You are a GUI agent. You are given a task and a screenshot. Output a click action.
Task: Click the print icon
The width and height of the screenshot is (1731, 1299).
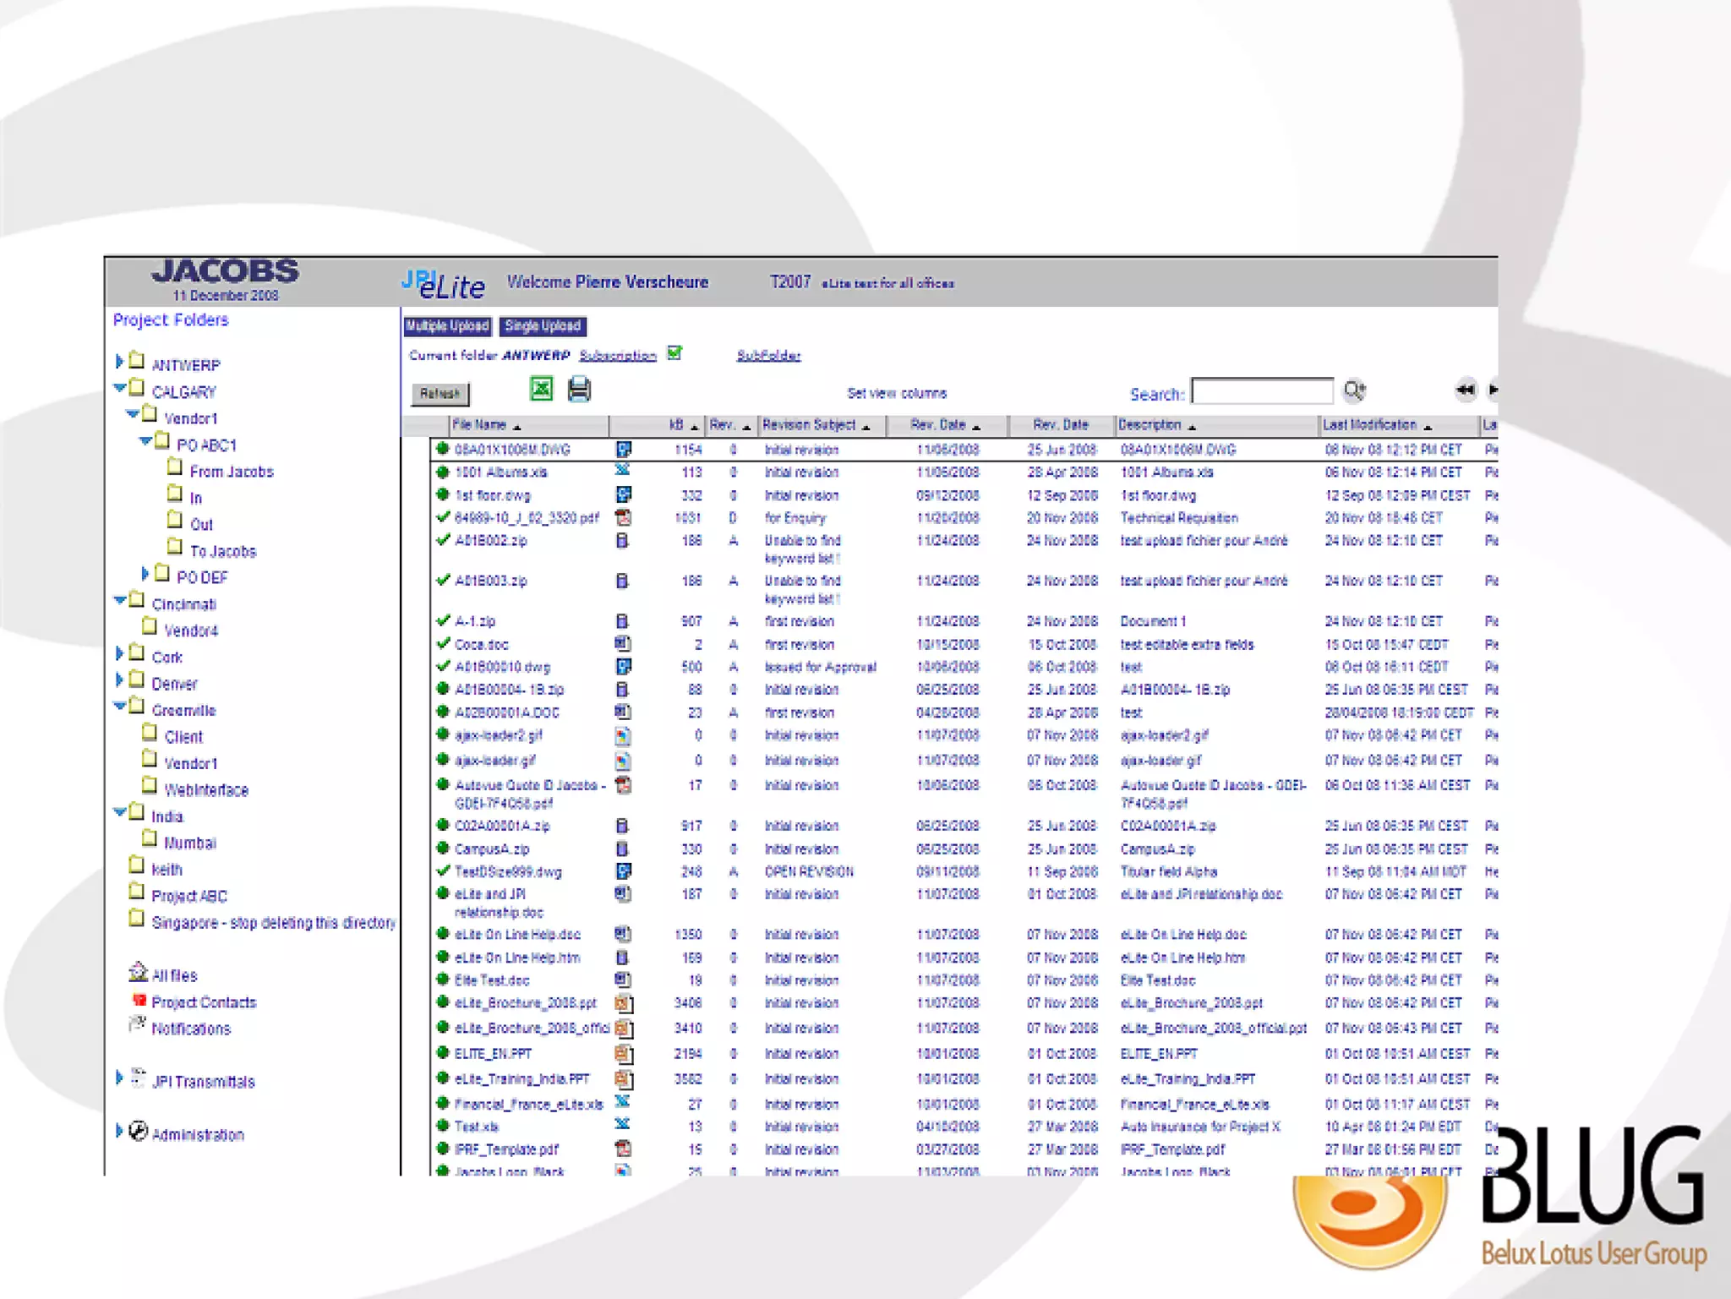coord(579,389)
